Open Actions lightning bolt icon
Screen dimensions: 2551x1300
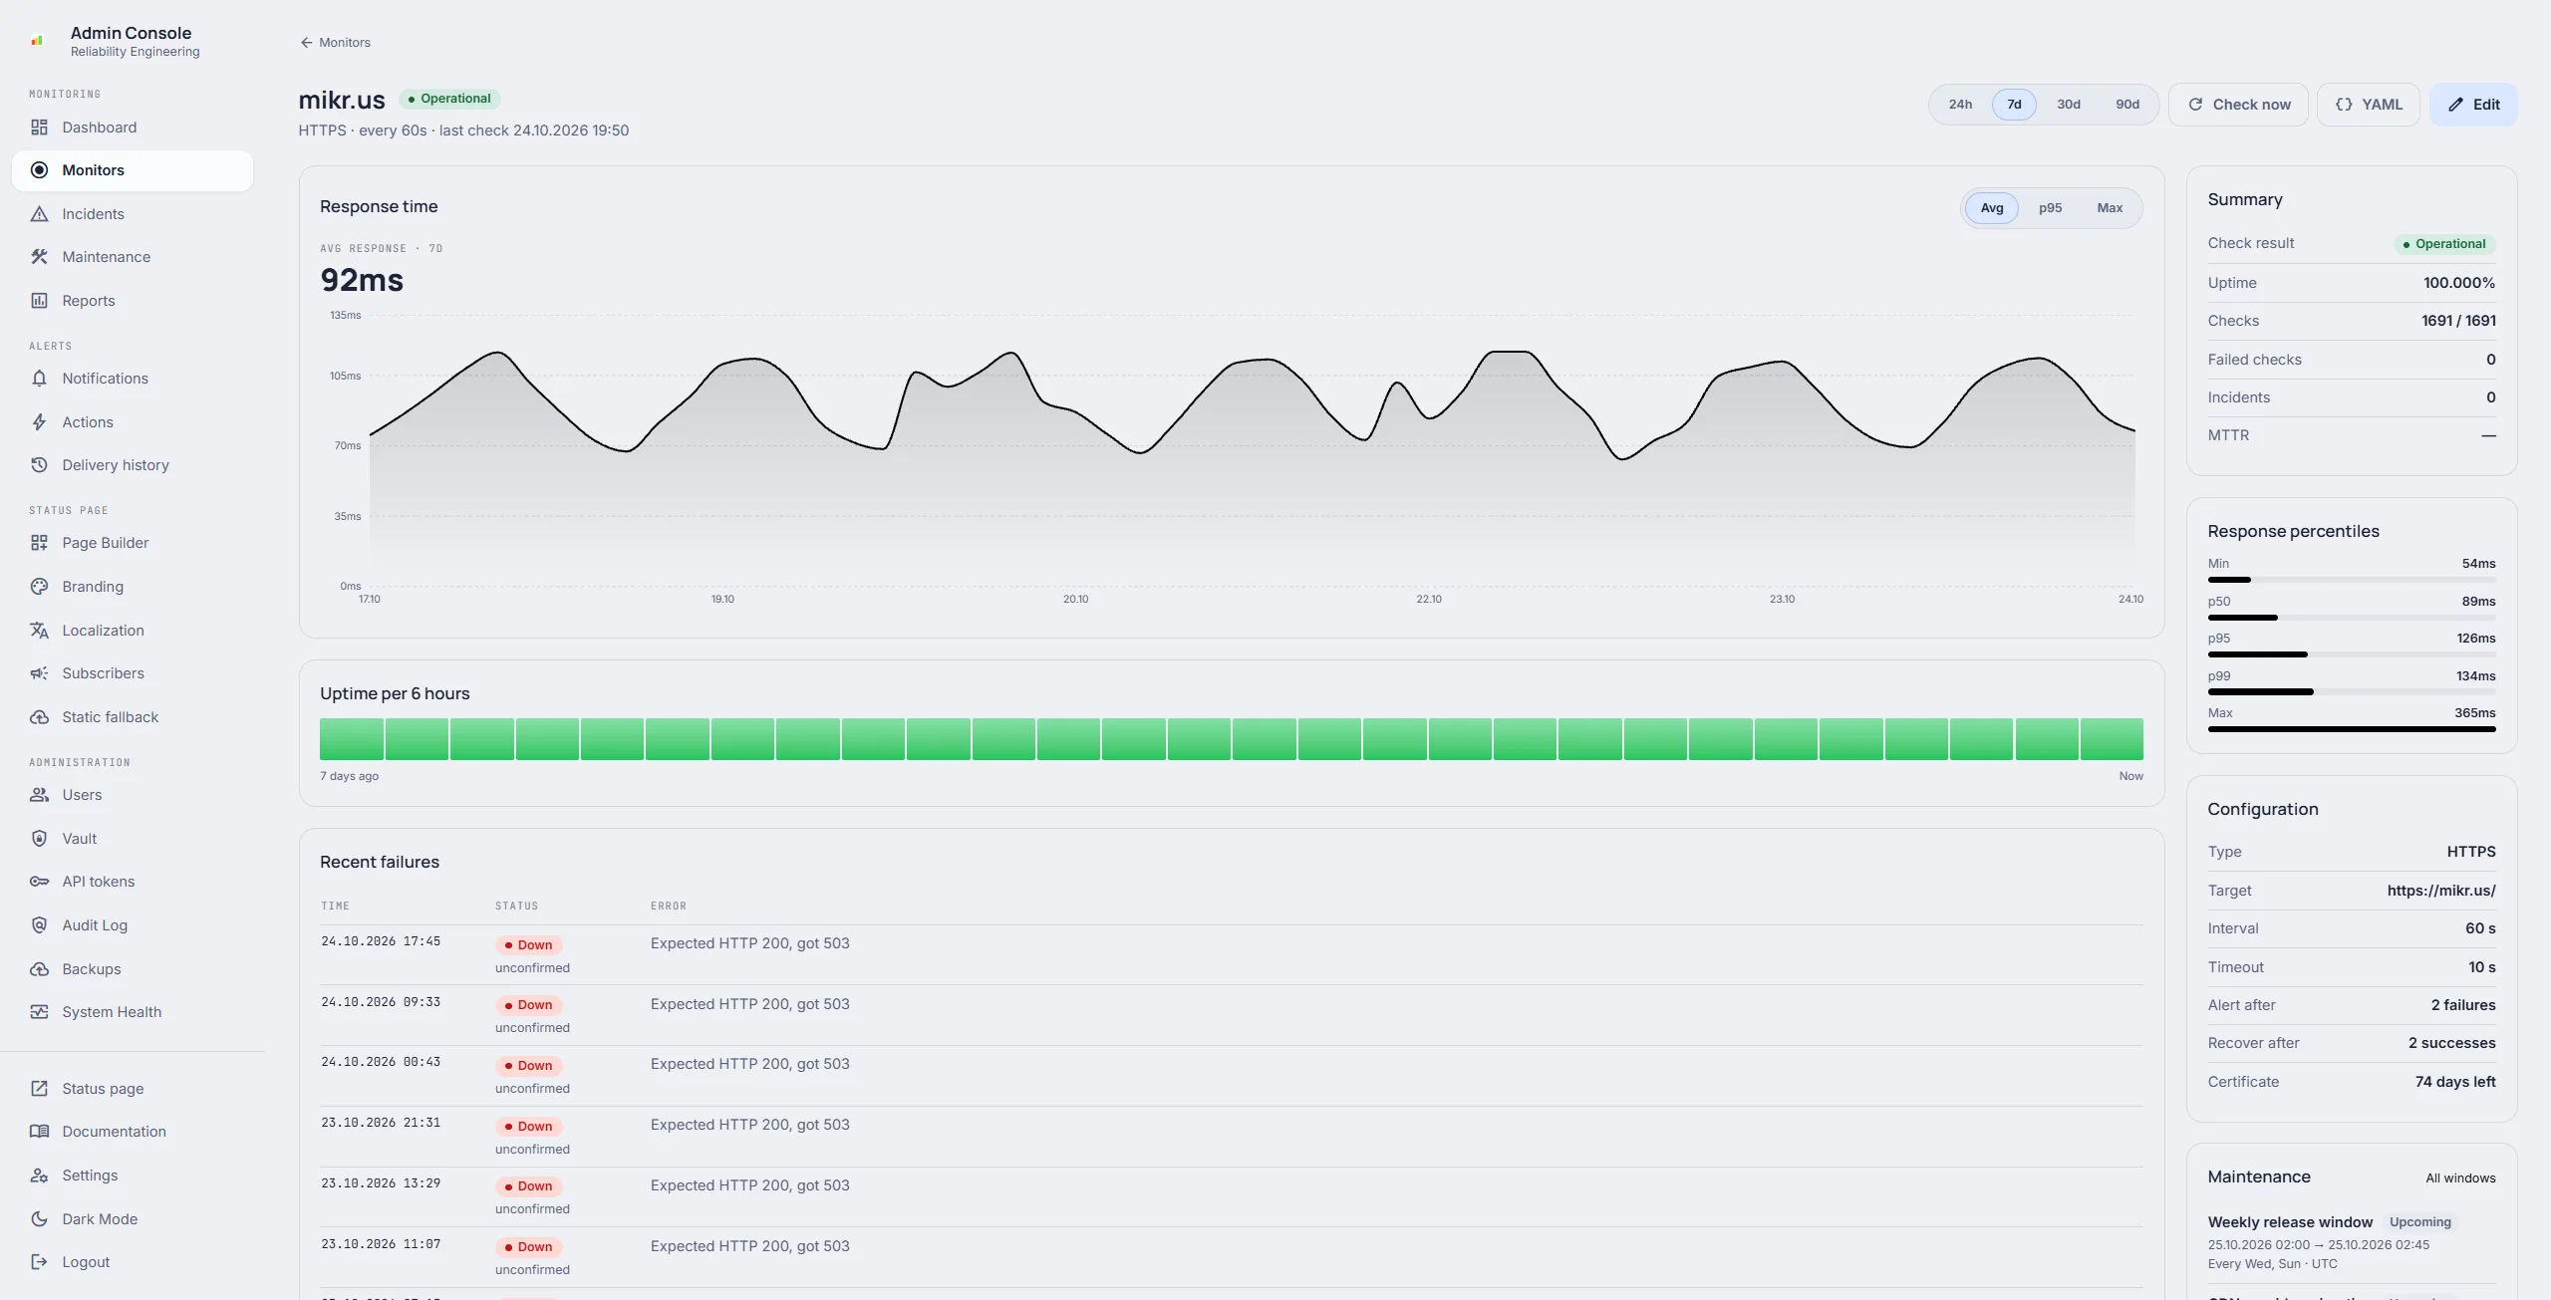39,422
